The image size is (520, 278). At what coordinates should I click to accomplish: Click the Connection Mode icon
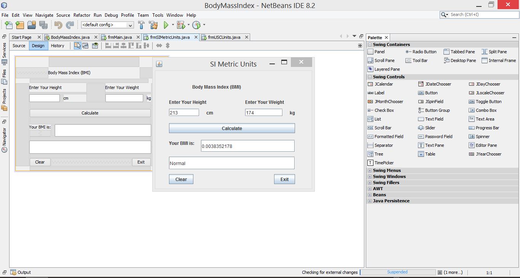[x=86, y=46]
